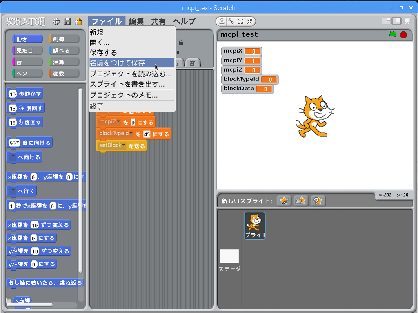Select the 見た目 block category
The width and height of the screenshot is (418, 313).
tap(27, 50)
